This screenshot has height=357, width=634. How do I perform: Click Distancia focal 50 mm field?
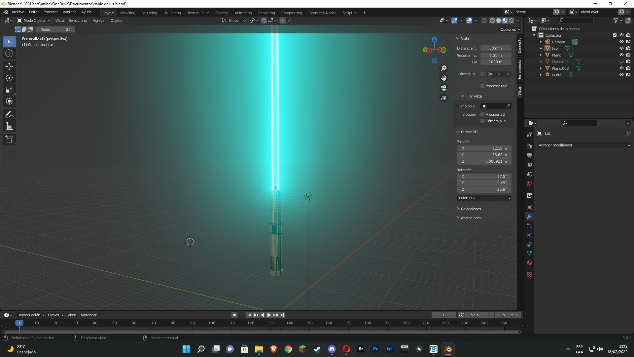pos(496,48)
